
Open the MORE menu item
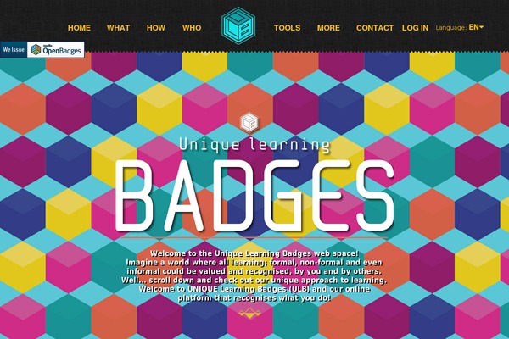[x=328, y=28]
